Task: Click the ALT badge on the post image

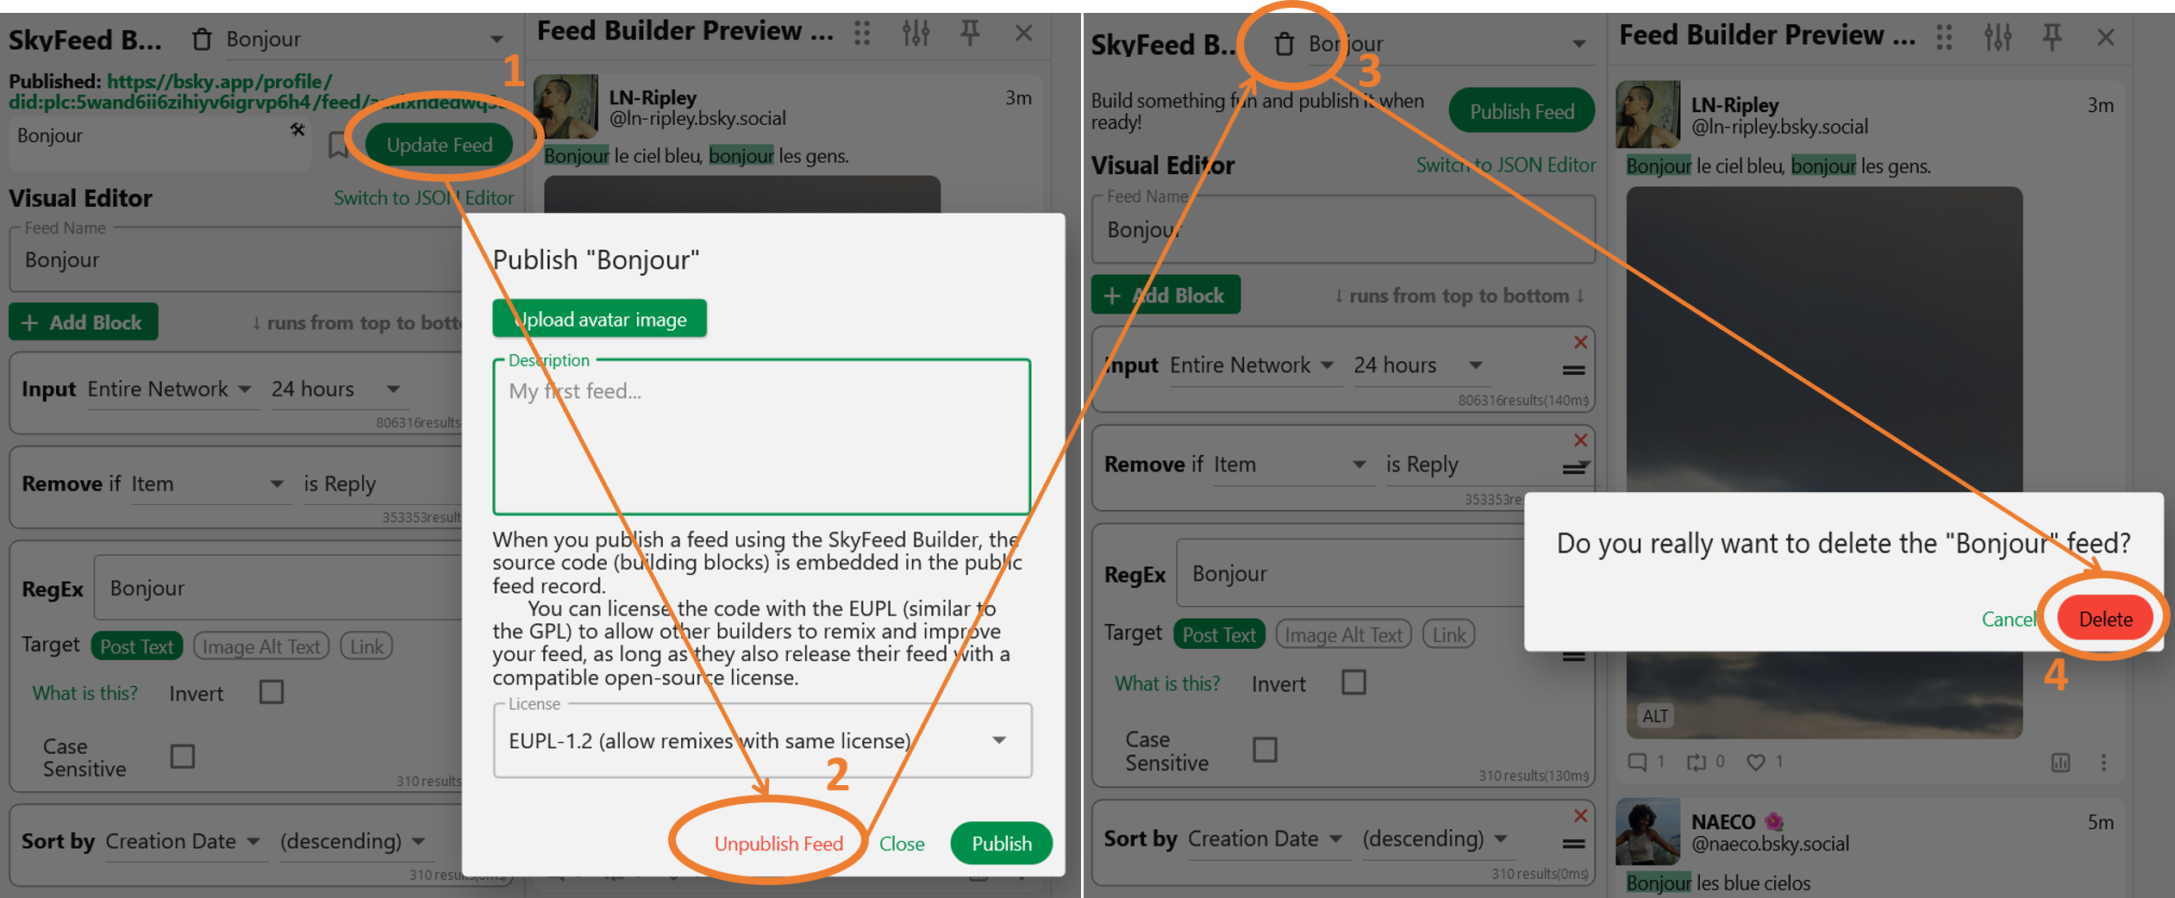Action: tap(1655, 716)
